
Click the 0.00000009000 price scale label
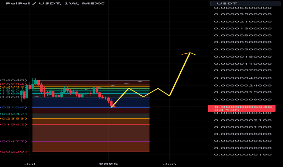[243, 100]
